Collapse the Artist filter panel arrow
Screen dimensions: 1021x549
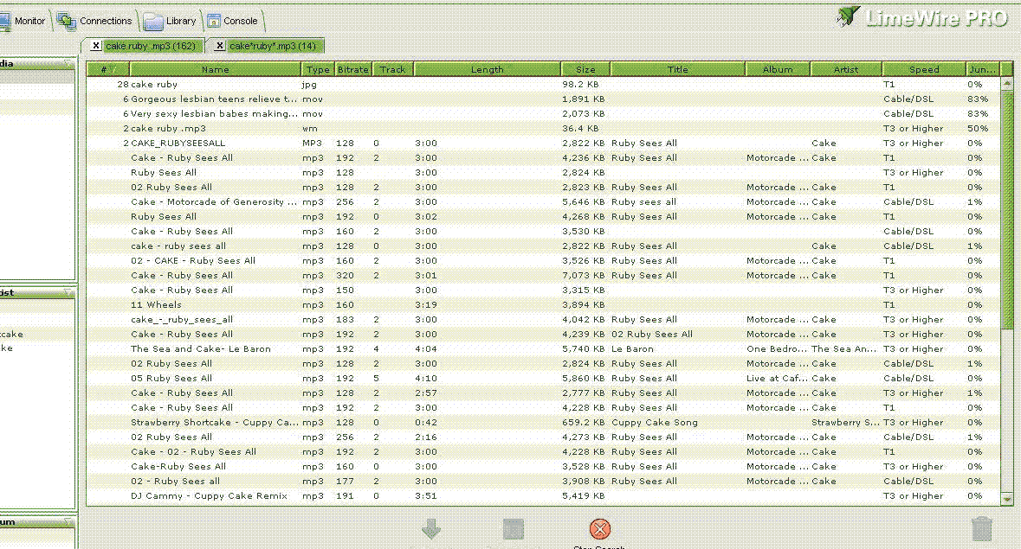[x=68, y=293]
